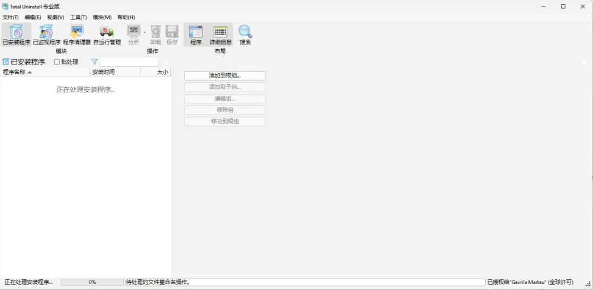
Task: Open 自运行管理 startup manager
Action: tap(107, 34)
